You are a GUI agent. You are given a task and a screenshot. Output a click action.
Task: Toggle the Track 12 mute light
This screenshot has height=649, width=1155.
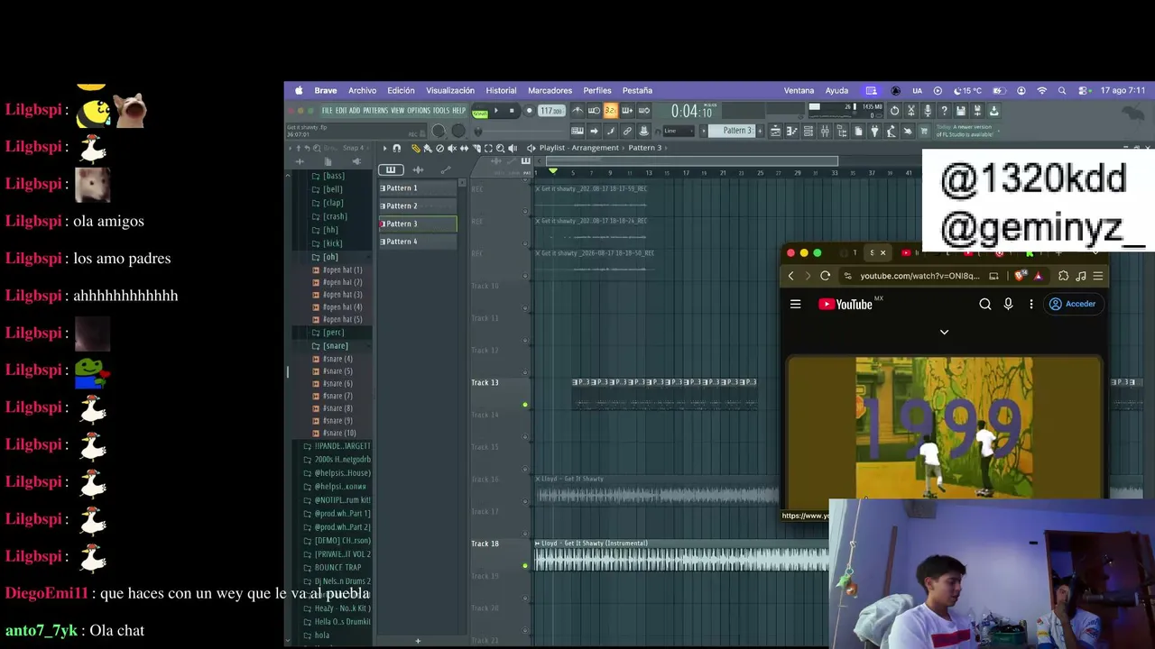tap(525, 372)
